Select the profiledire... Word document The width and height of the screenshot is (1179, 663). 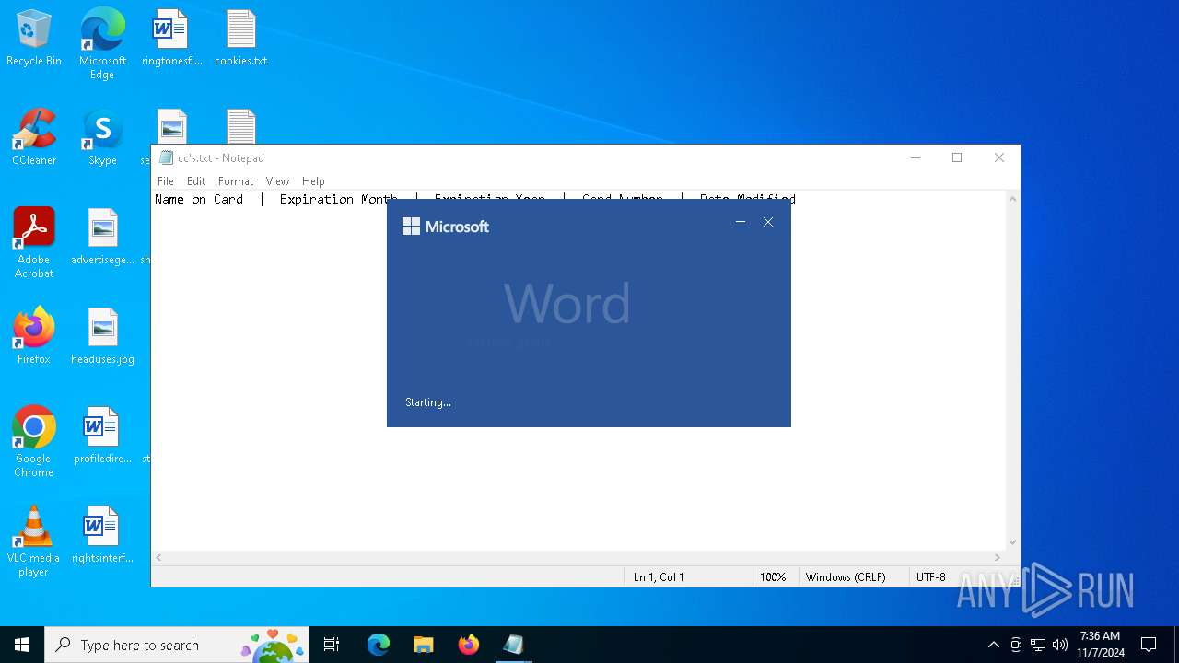pyautogui.click(x=102, y=436)
